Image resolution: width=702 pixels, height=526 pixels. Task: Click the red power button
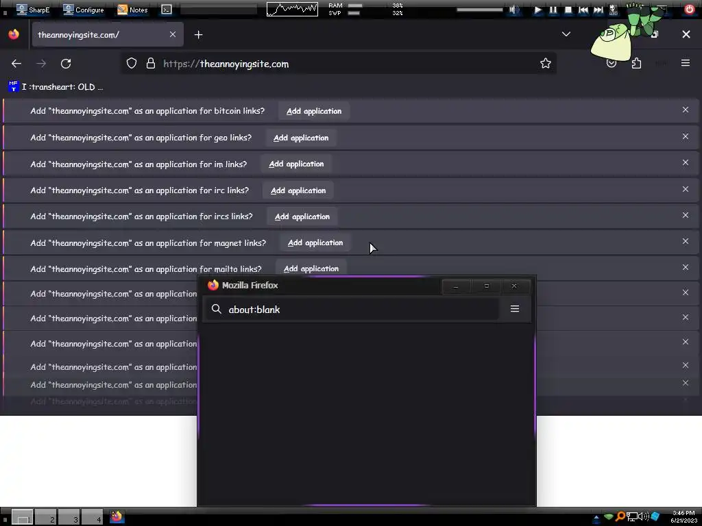(689, 10)
